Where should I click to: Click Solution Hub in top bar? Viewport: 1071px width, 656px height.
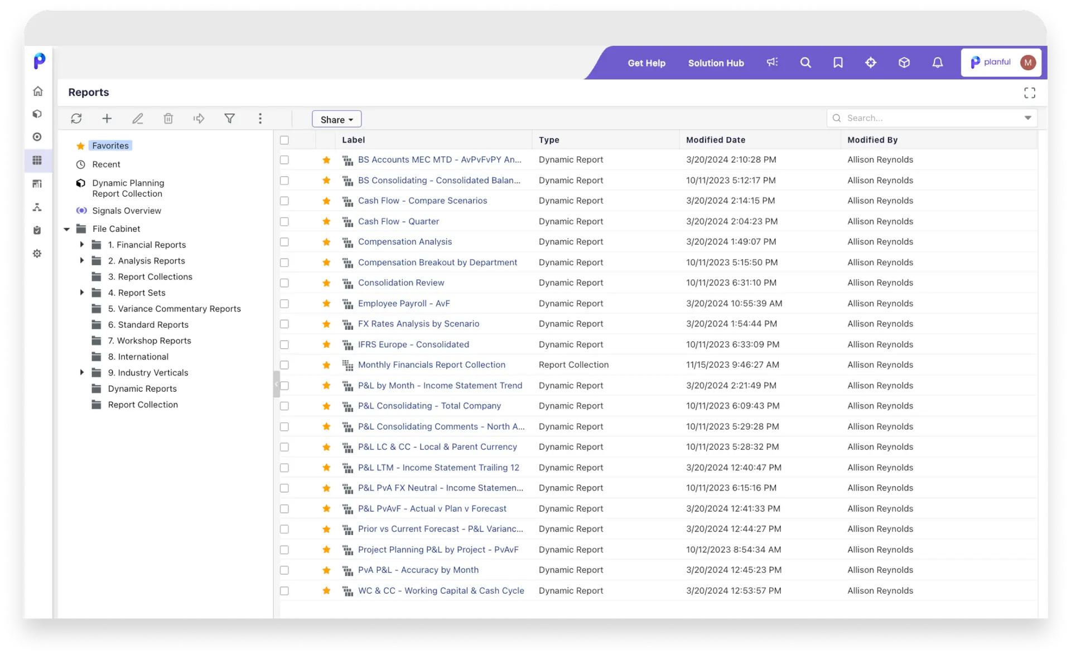[x=716, y=64]
